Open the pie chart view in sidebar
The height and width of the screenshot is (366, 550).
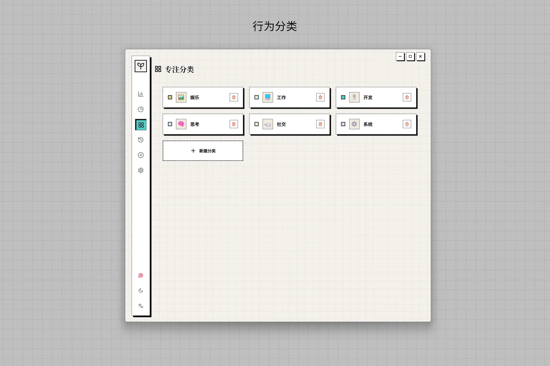tap(141, 109)
